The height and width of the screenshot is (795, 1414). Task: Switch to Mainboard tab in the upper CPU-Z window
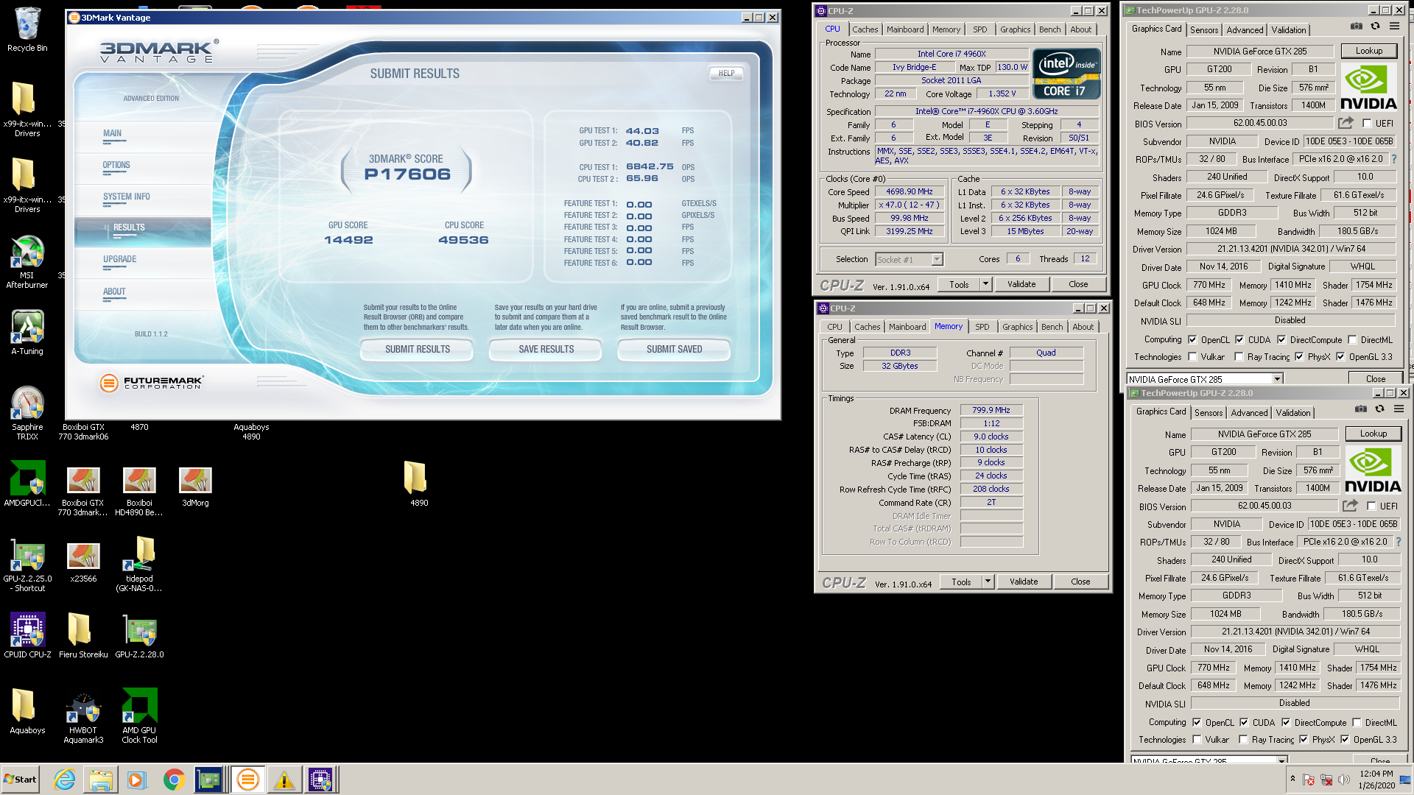(905, 29)
